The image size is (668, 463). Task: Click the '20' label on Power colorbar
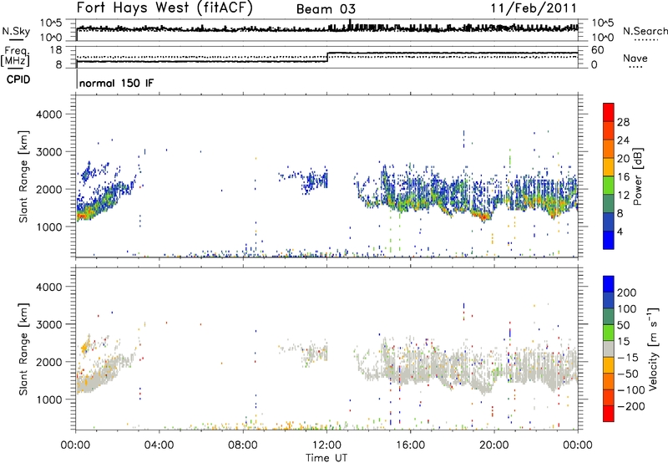tap(623, 159)
